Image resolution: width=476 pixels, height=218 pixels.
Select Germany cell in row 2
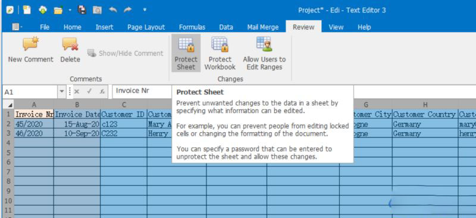[425, 124]
